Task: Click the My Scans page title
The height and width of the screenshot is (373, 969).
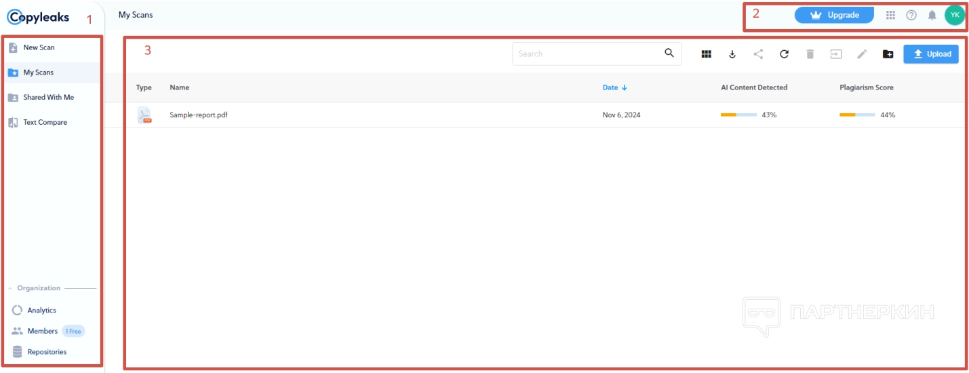Action: (136, 14)
